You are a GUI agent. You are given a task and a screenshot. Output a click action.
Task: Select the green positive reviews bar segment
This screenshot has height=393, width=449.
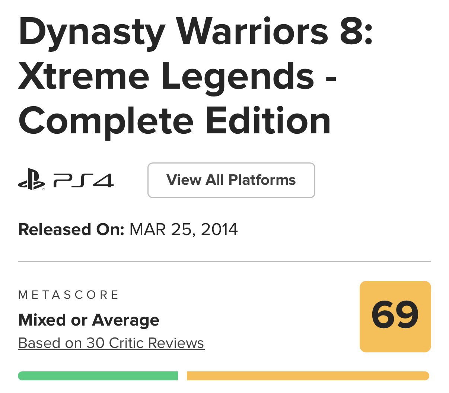(x=98, y=375)
